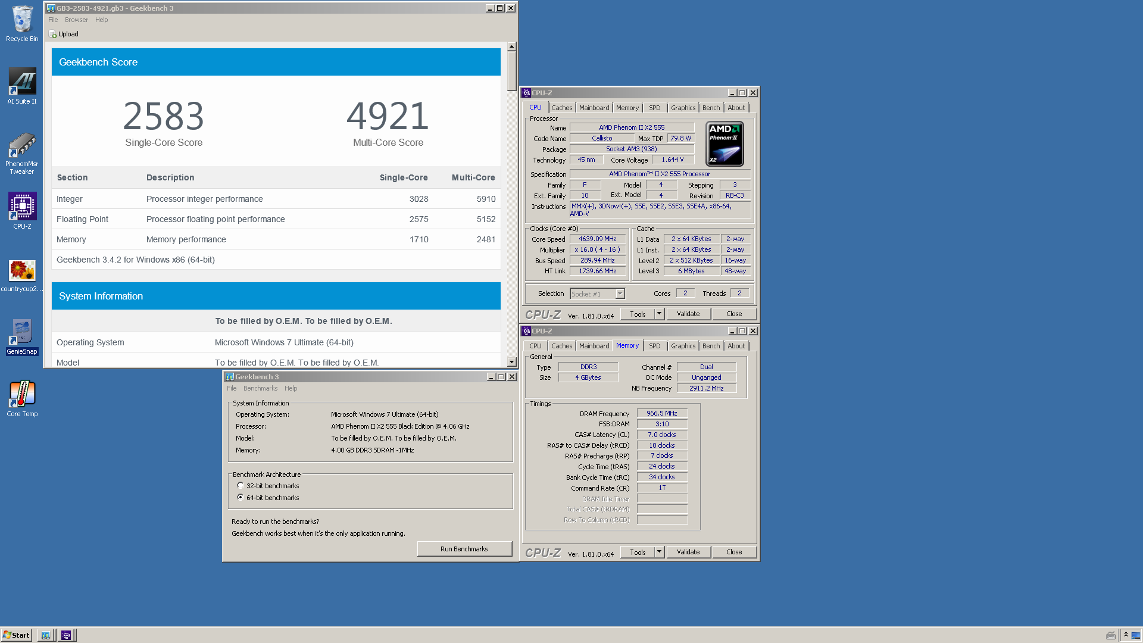
Task: Switch to CPU tab in lower CPU-Z
Action: point(535,346)
